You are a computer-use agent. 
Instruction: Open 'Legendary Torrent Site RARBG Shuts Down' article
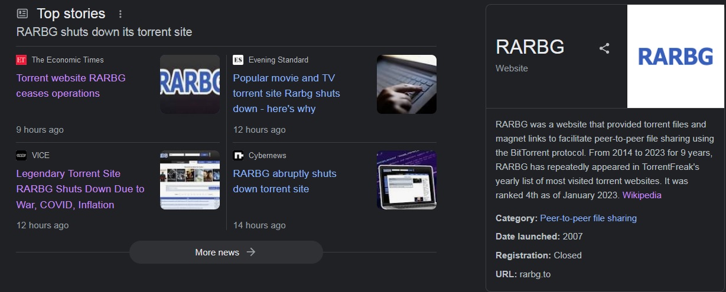click(x=80, y=189)
